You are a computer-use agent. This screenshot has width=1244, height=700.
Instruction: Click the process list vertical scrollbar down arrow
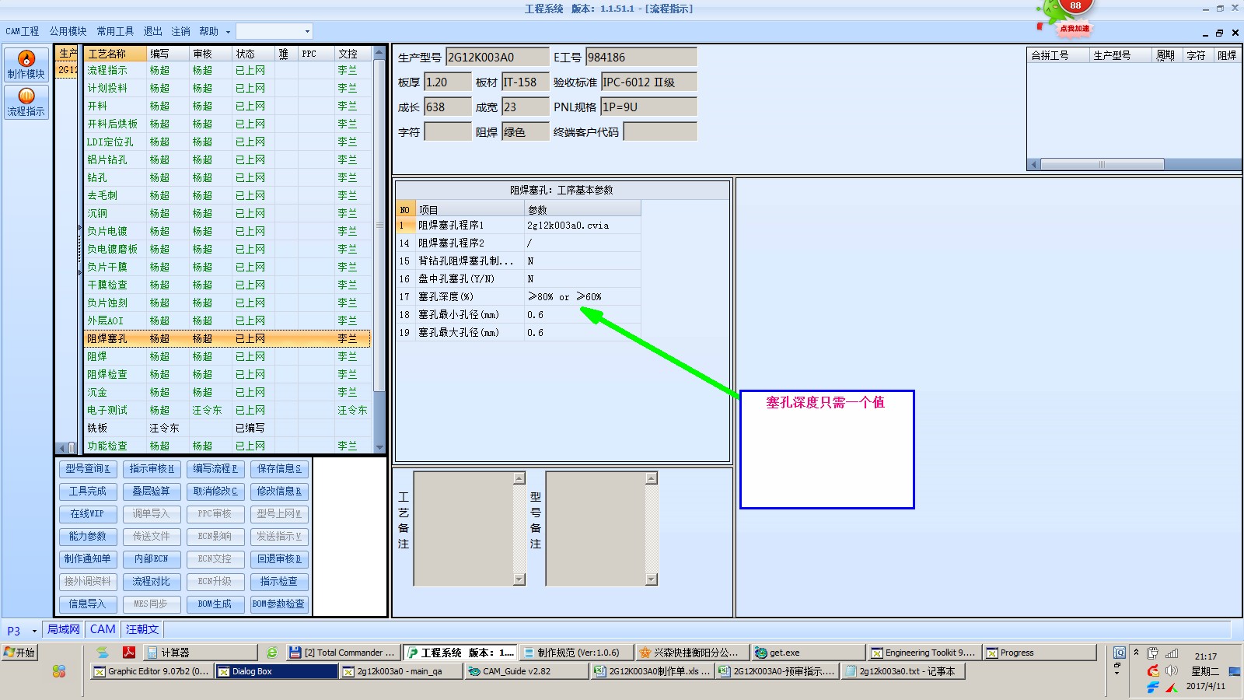(379, 447)
